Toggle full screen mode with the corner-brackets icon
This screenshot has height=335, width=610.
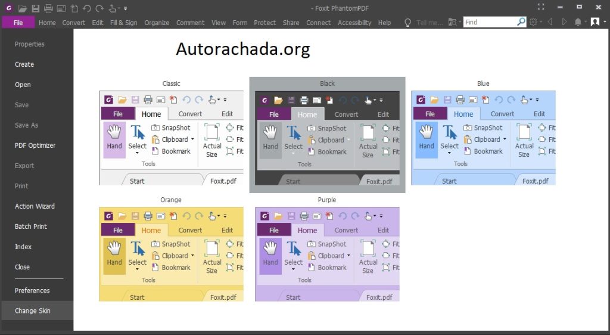541,7
